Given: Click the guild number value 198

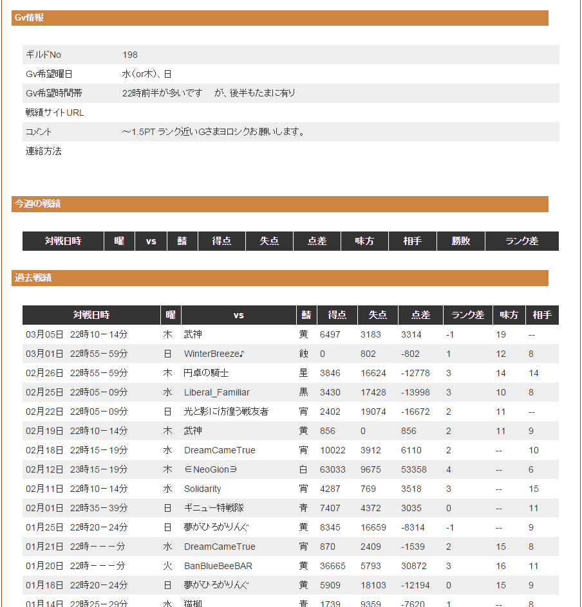Looking at the screenshot, I should tap(129, 55).
